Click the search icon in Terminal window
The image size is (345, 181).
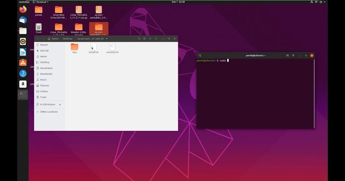200,55
